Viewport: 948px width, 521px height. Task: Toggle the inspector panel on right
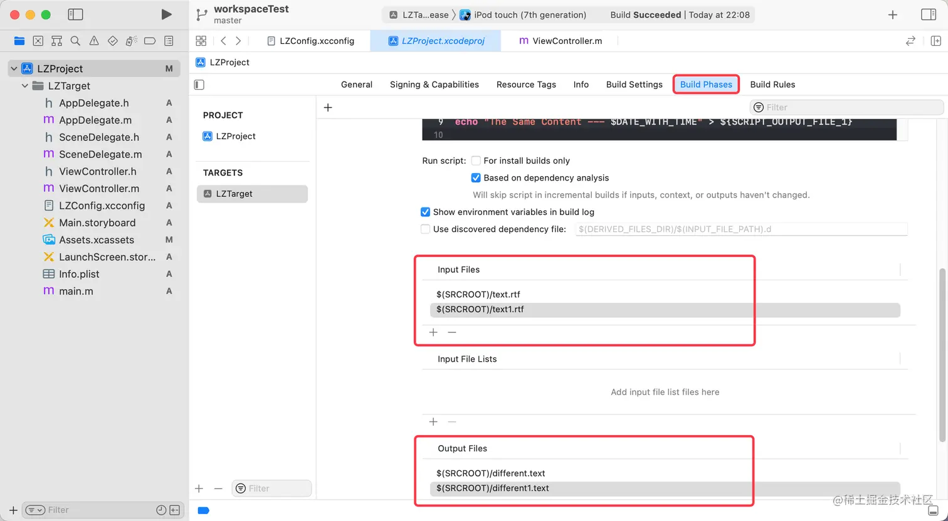[929, 14]
